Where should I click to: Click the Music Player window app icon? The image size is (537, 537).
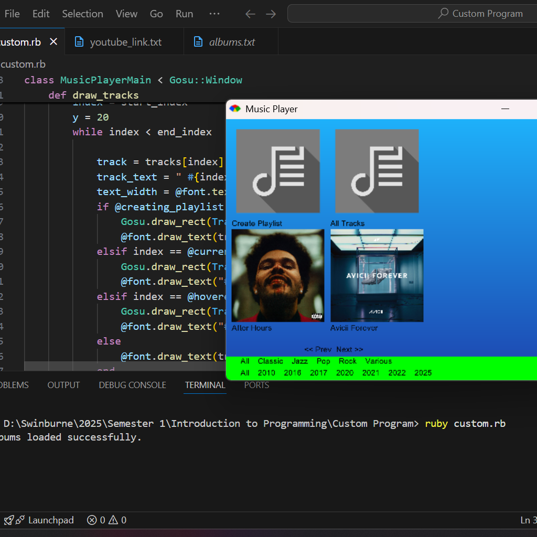[x=235, y=109]
